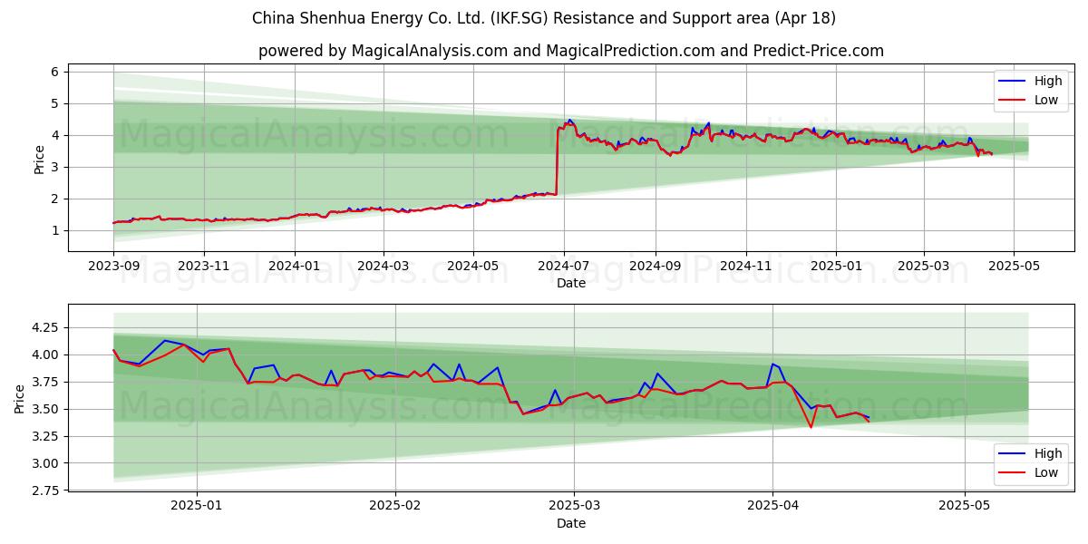This screenshot has width=1088, height=544.
Task: Click the 2024-03 tick label on top chart
Action: click(x=383, y=267)
